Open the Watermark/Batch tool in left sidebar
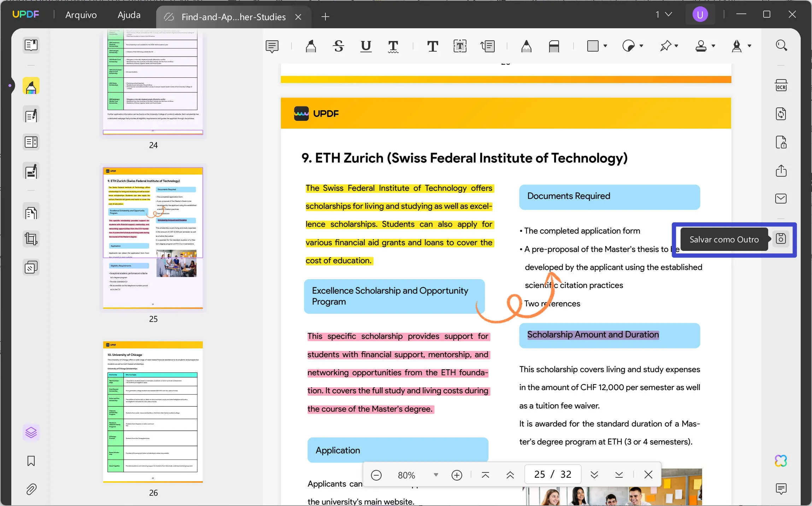Image resolution: width=812 pixels, height=506 pixels. tap(31, 267)
